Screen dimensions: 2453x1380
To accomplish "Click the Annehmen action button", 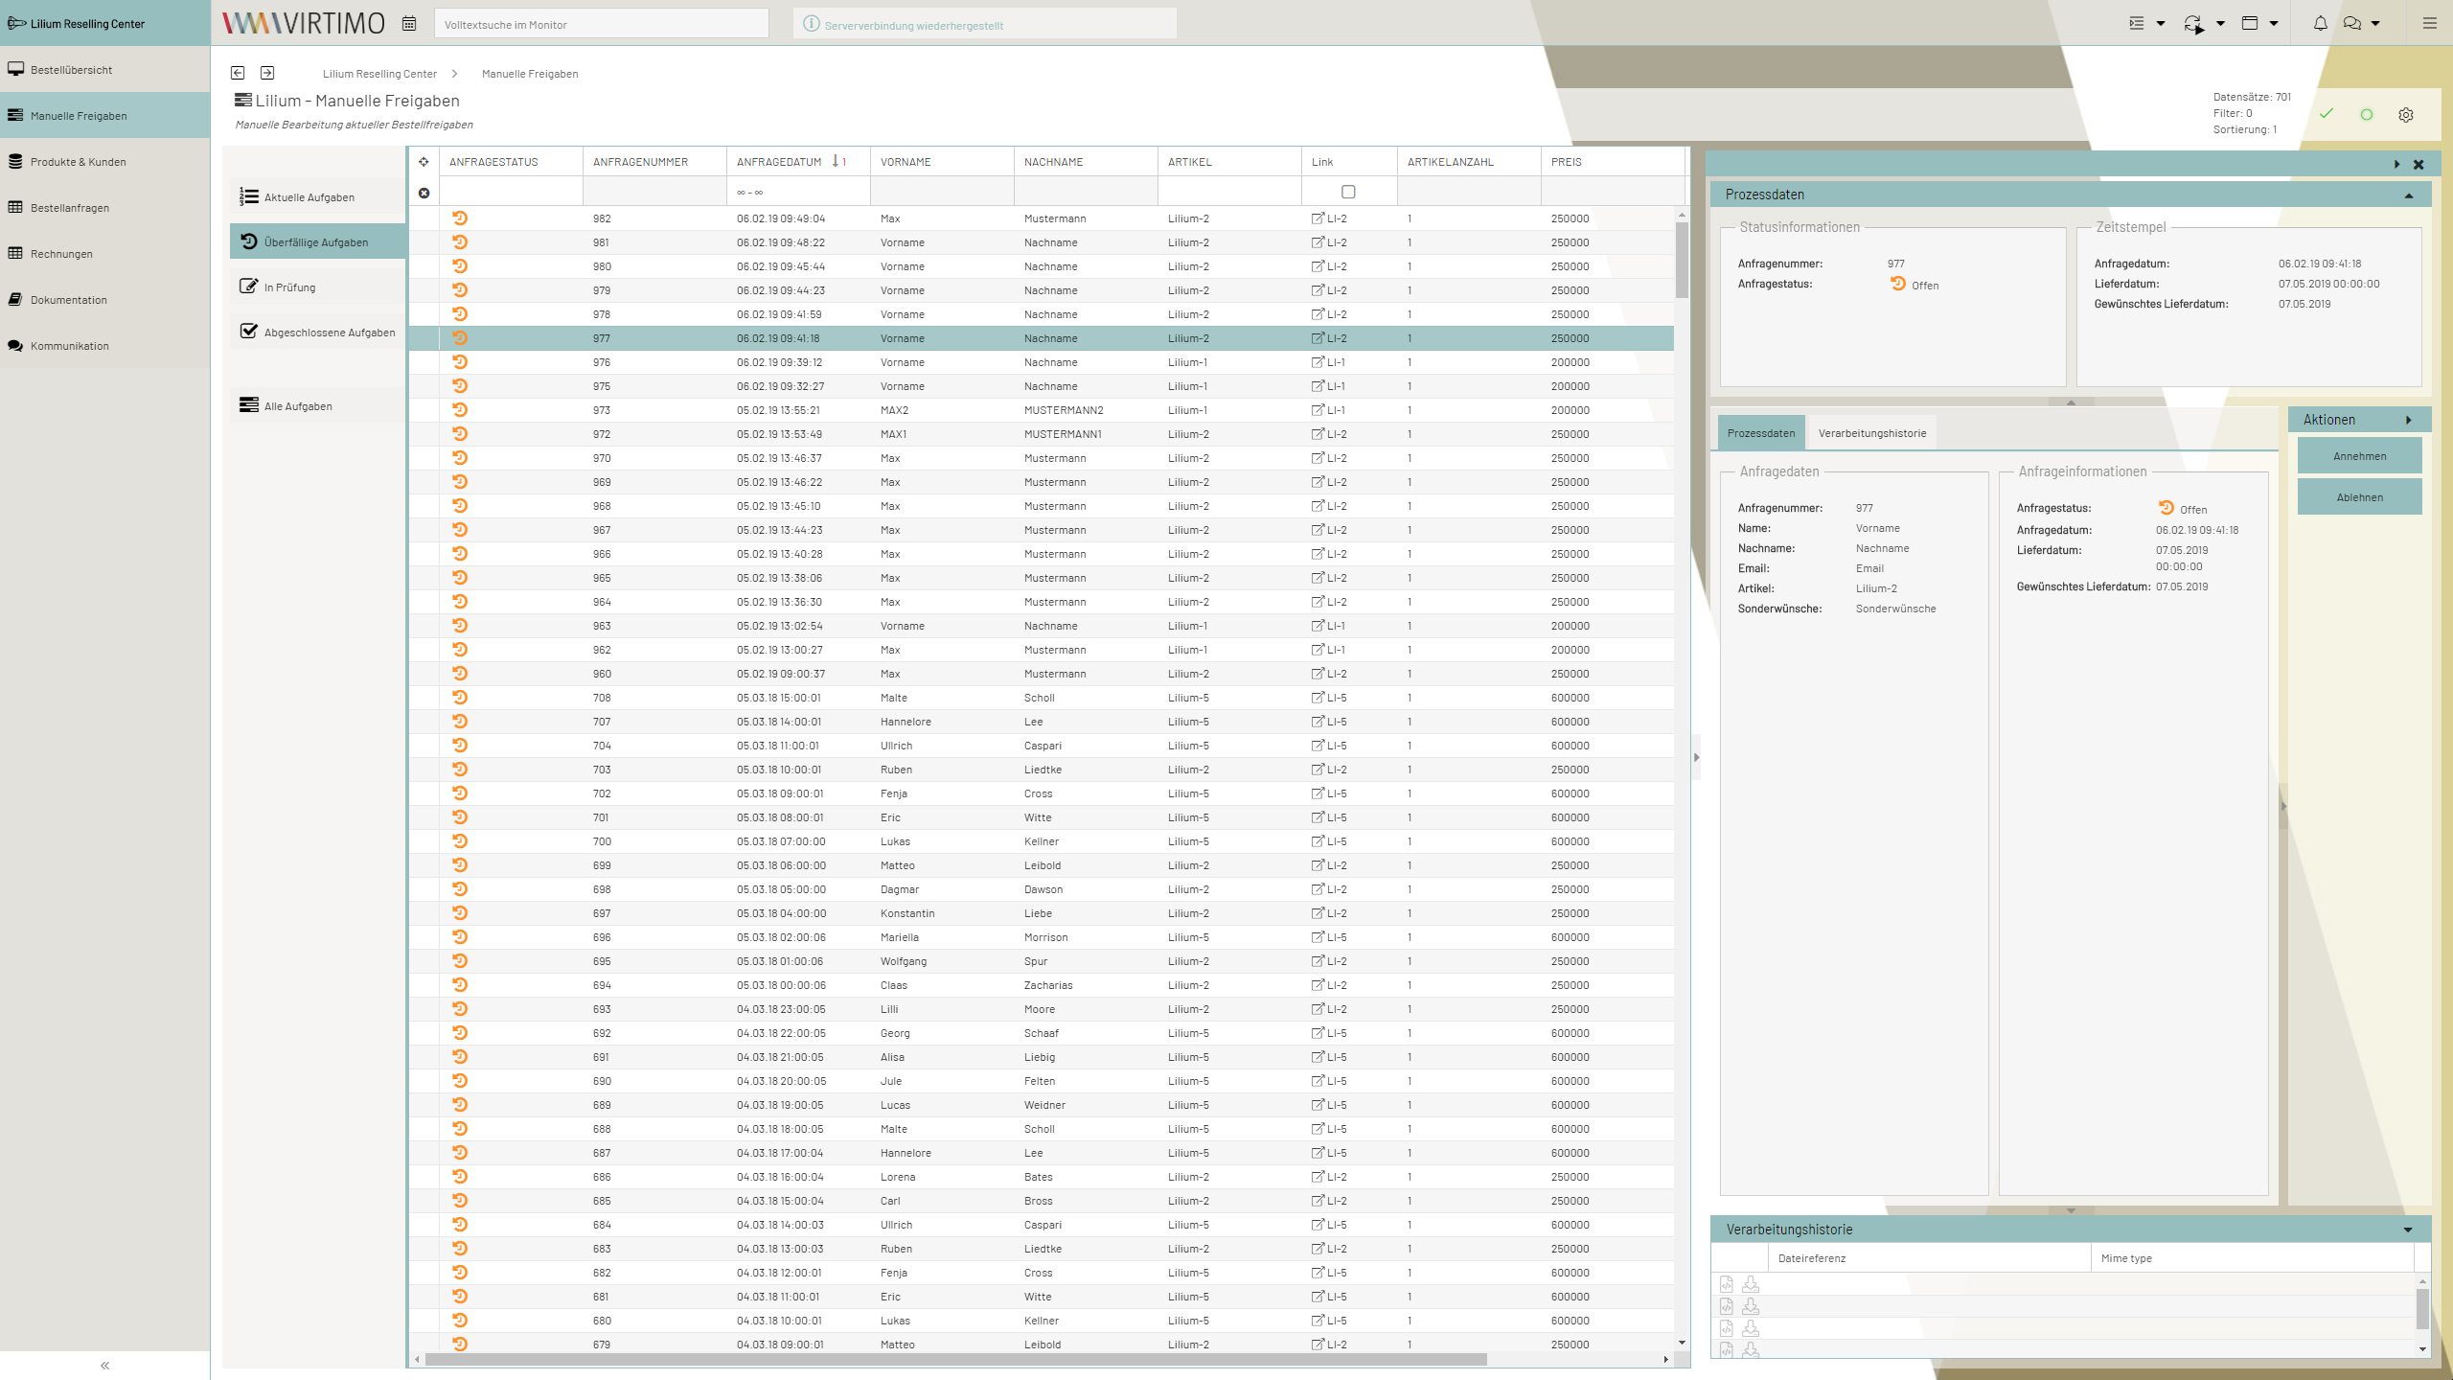I will [2359, 456].
